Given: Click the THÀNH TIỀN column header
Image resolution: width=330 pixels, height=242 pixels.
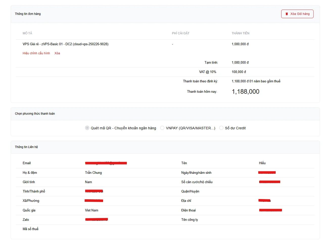Looking at the screenshot, I should (x=241, y=33).
